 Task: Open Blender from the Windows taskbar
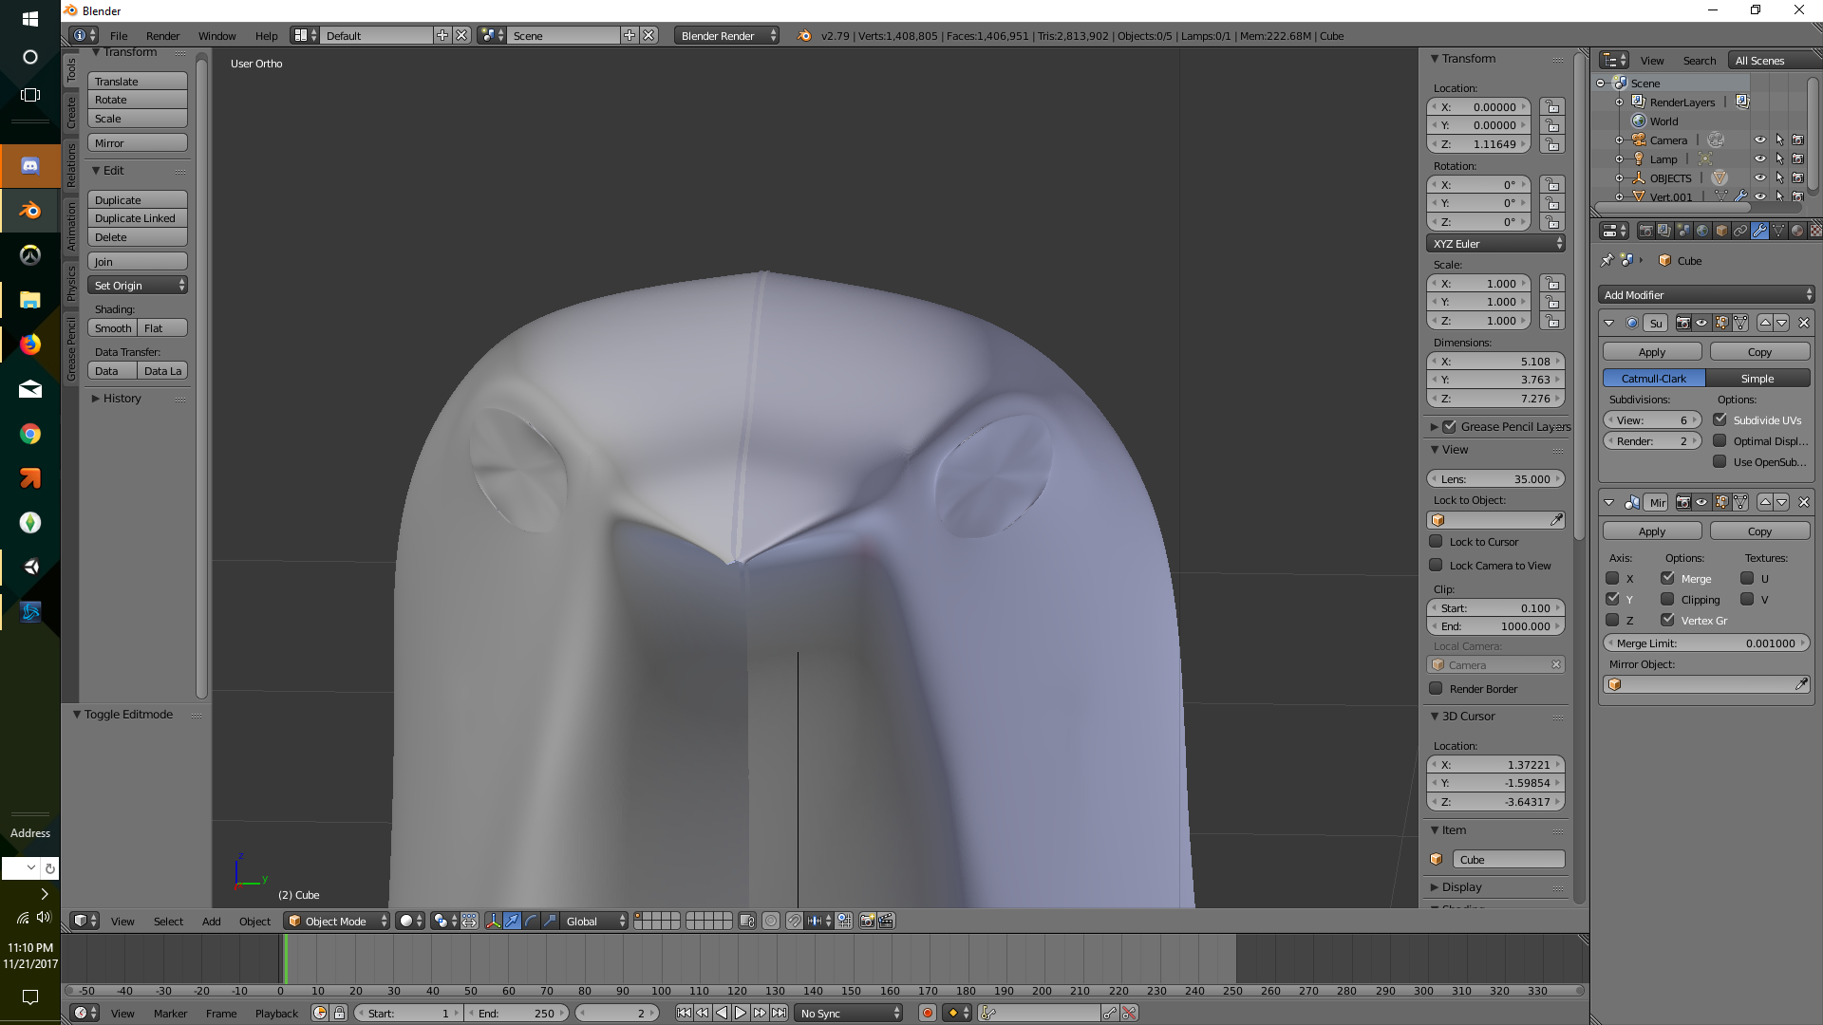click(x=30, y=211)
